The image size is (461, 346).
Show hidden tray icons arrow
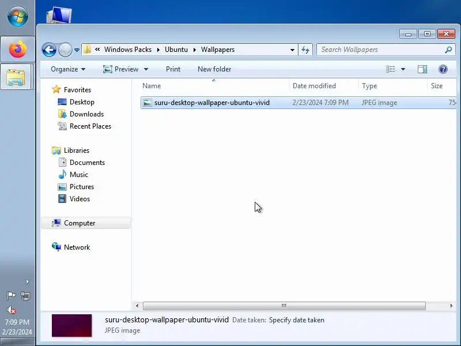click(x=27, y=282)
